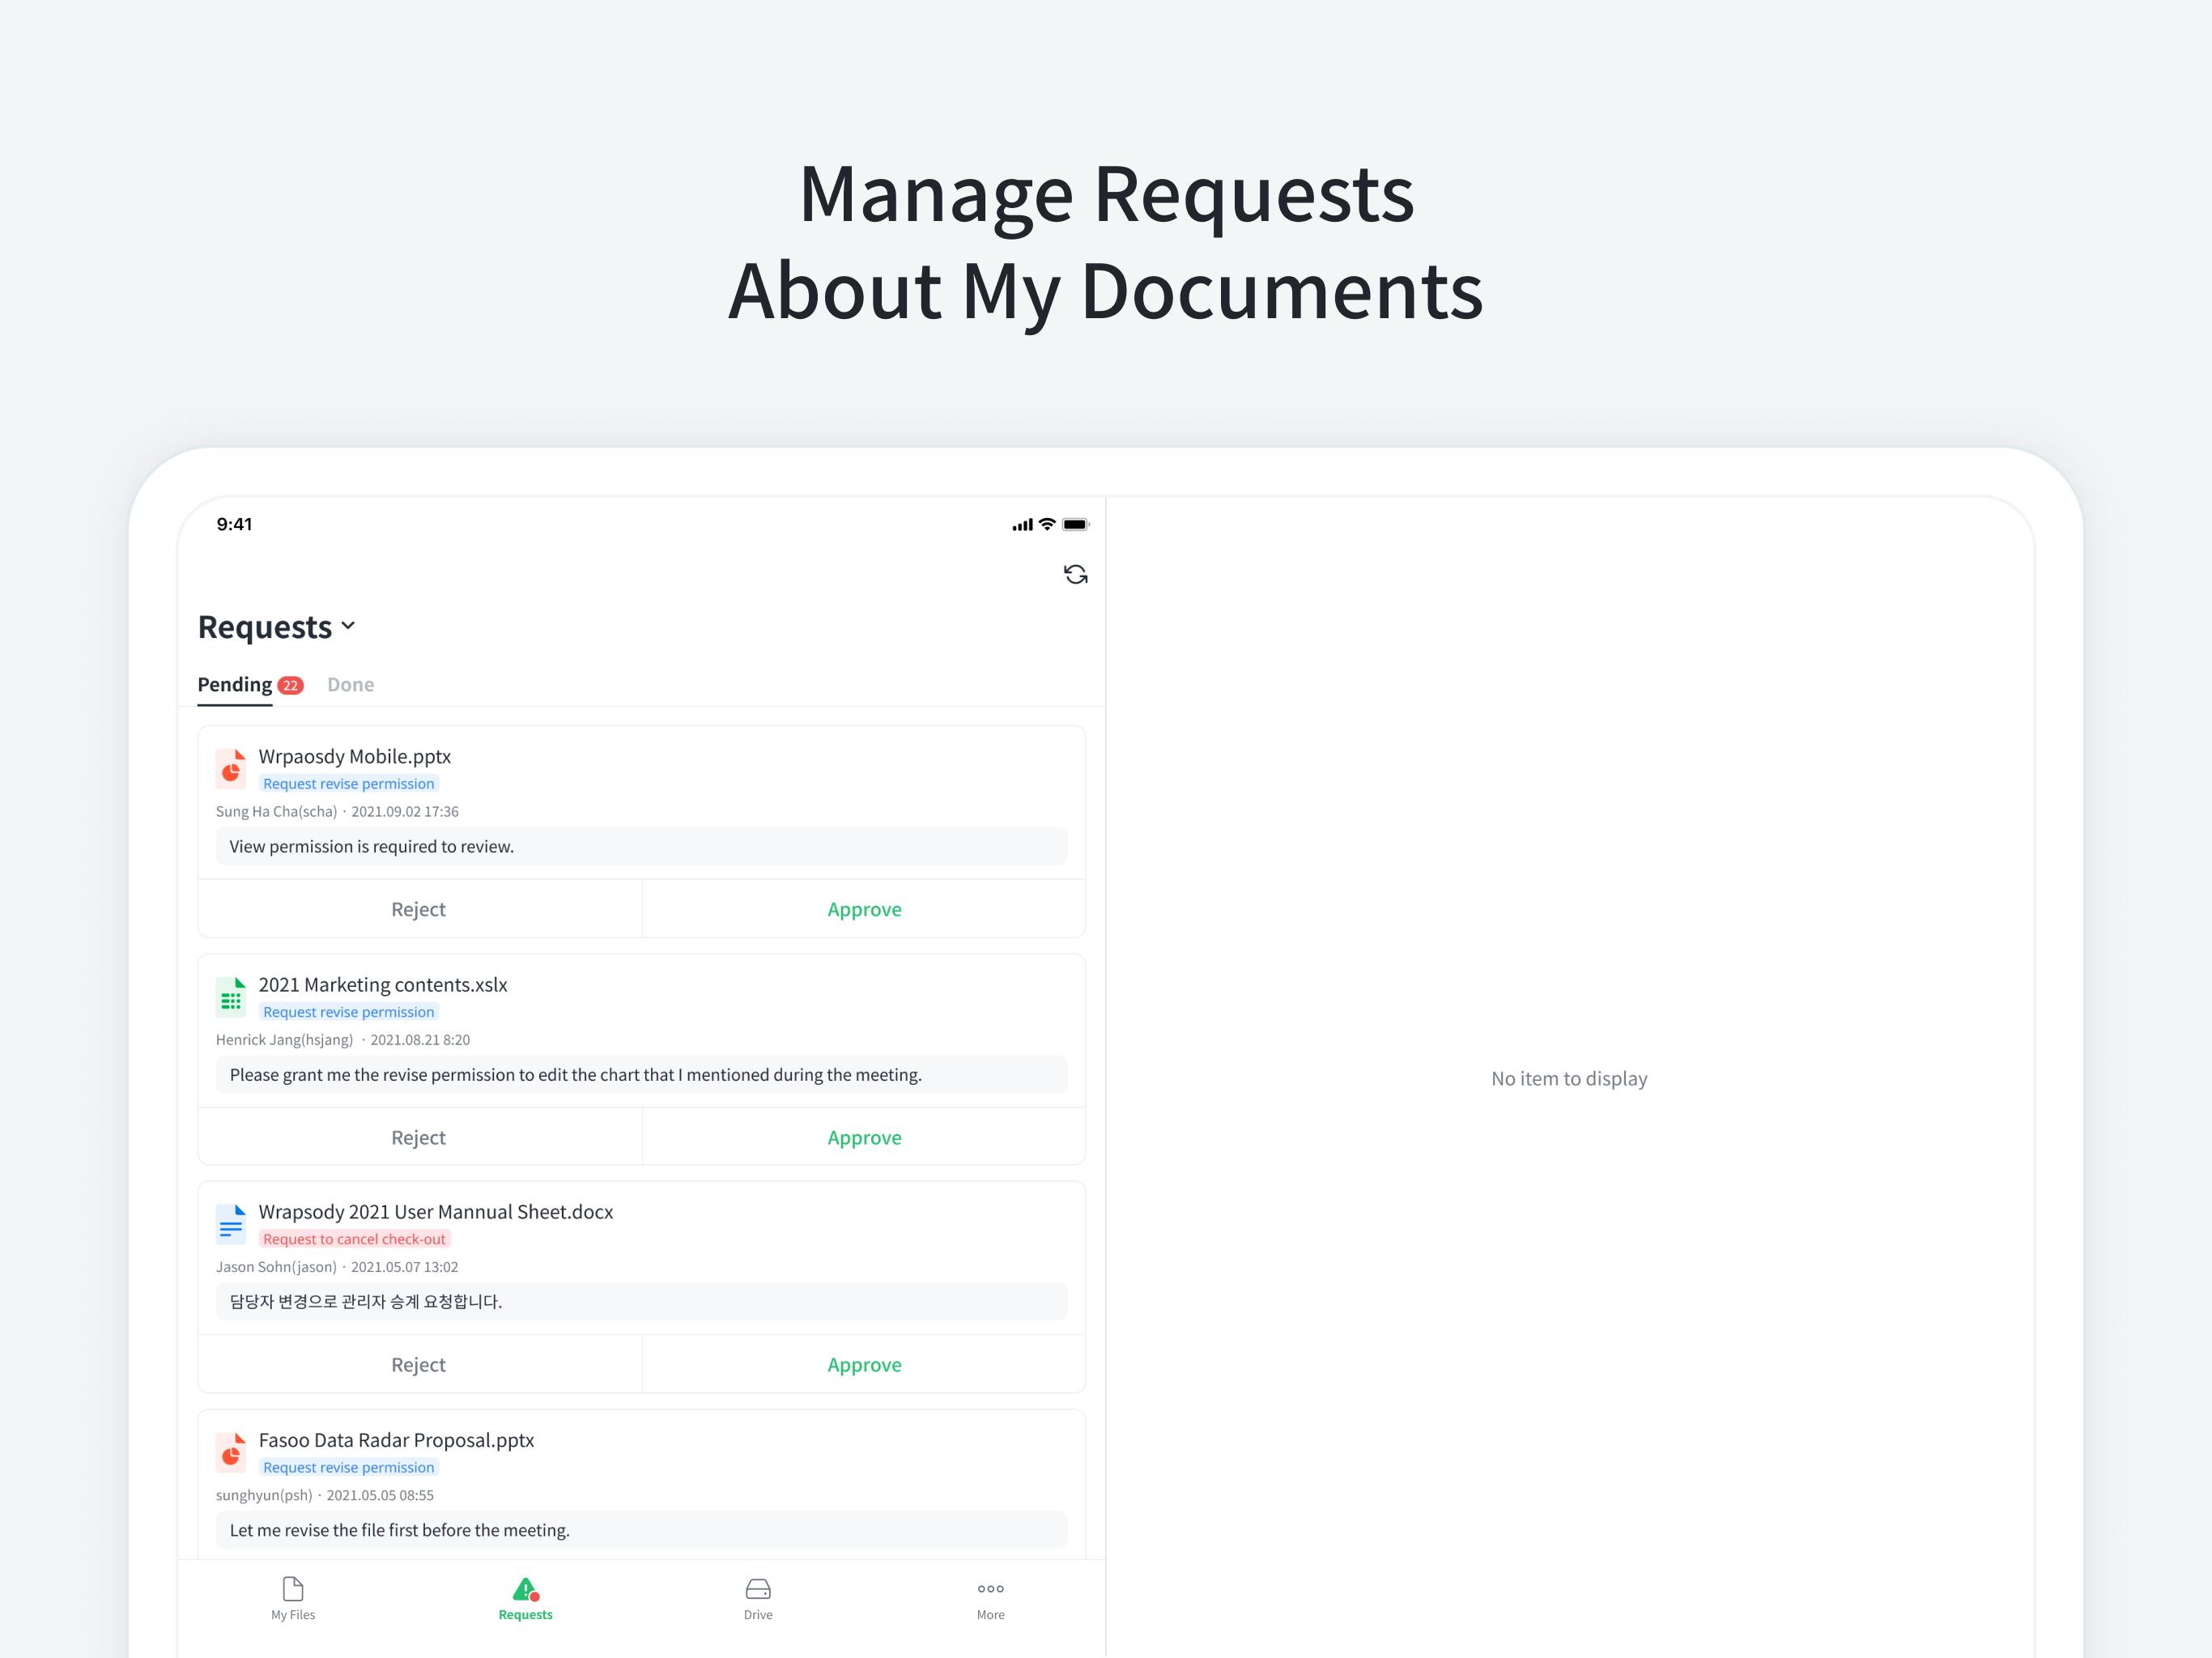Reject the Wrapsody User Mannual Sheet request
Viewport: 2212px width, 1658px height.
[x=419, y=1364]
